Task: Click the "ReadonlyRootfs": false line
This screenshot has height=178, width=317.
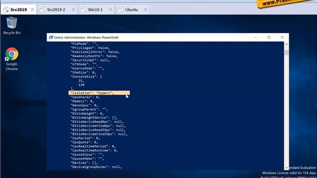Action: (94, 56)
